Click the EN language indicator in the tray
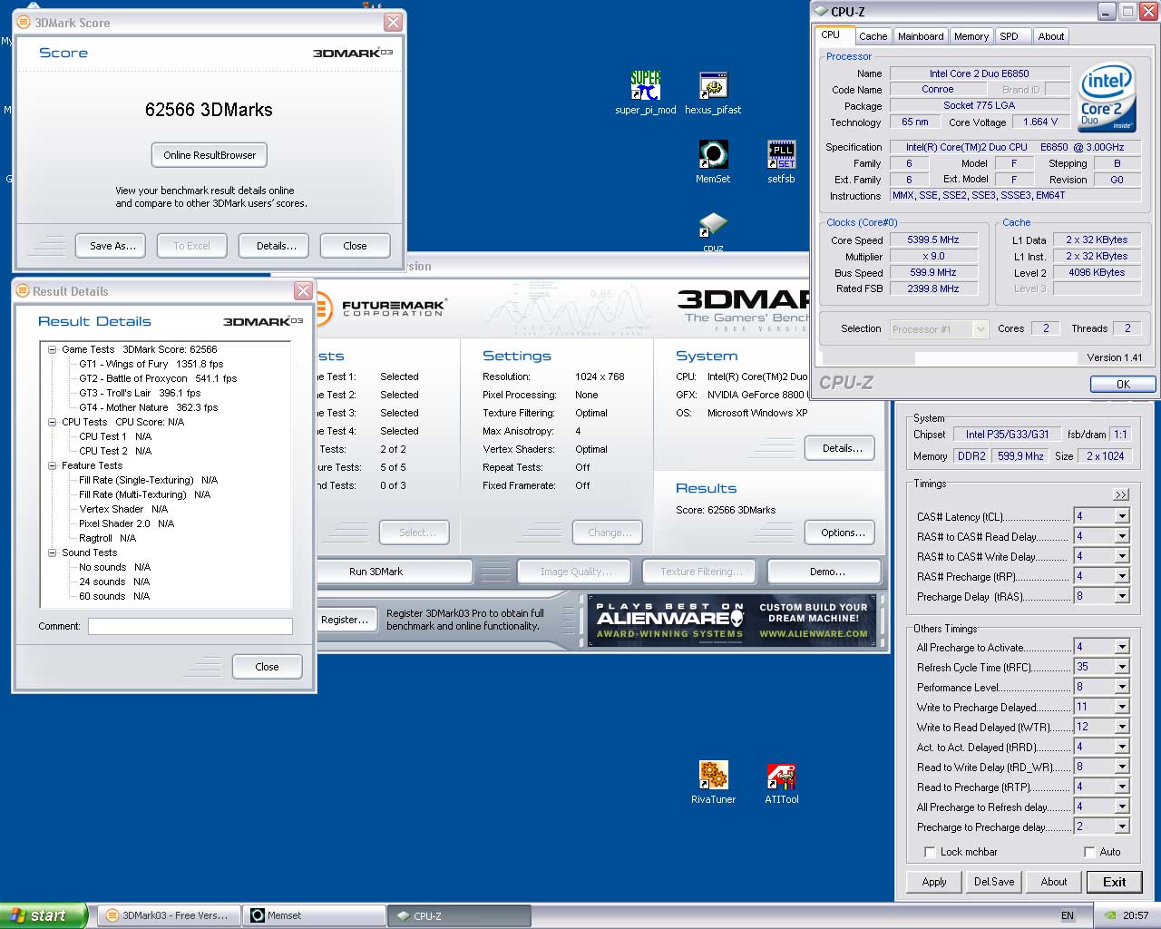 [x=1068, y=916]
